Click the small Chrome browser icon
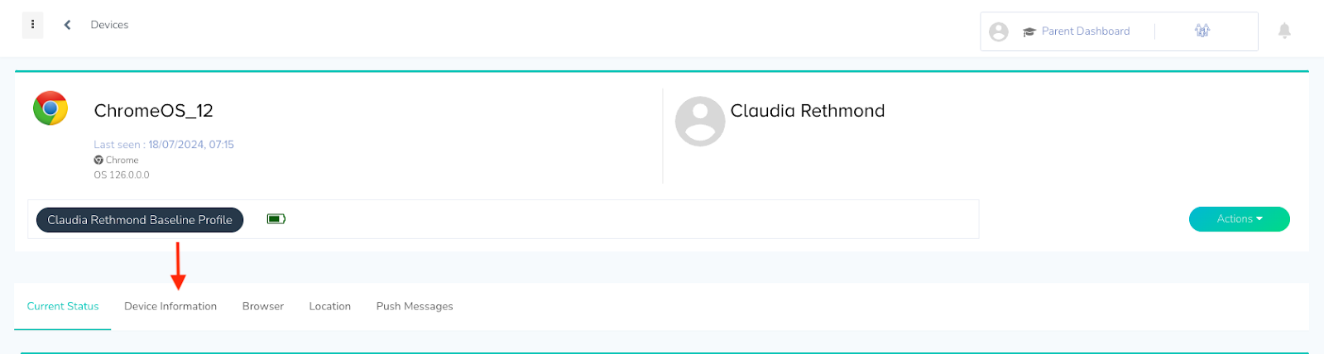 98,160
